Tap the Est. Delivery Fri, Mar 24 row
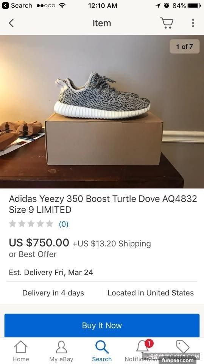The image size is (204, 364). (x=51, y=272)
